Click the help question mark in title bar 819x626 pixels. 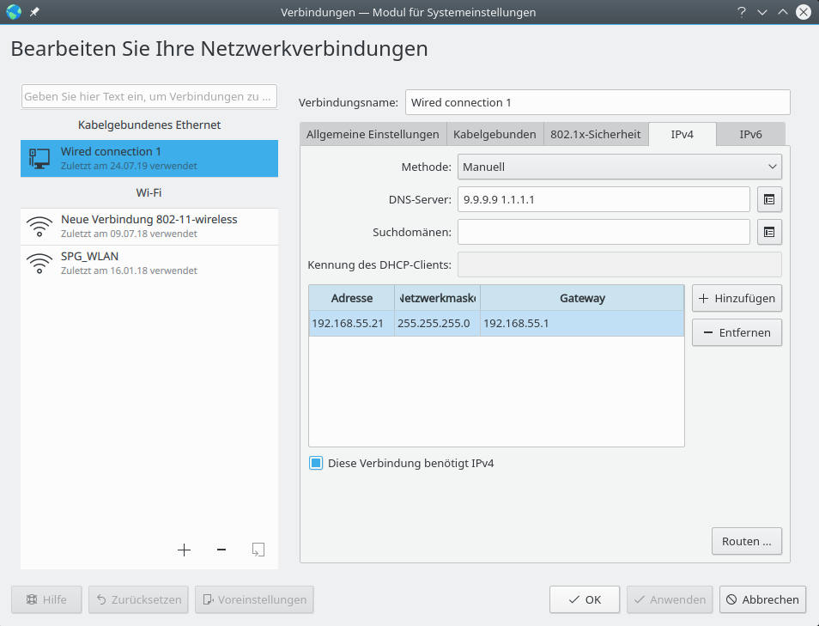tap(741, 12)
